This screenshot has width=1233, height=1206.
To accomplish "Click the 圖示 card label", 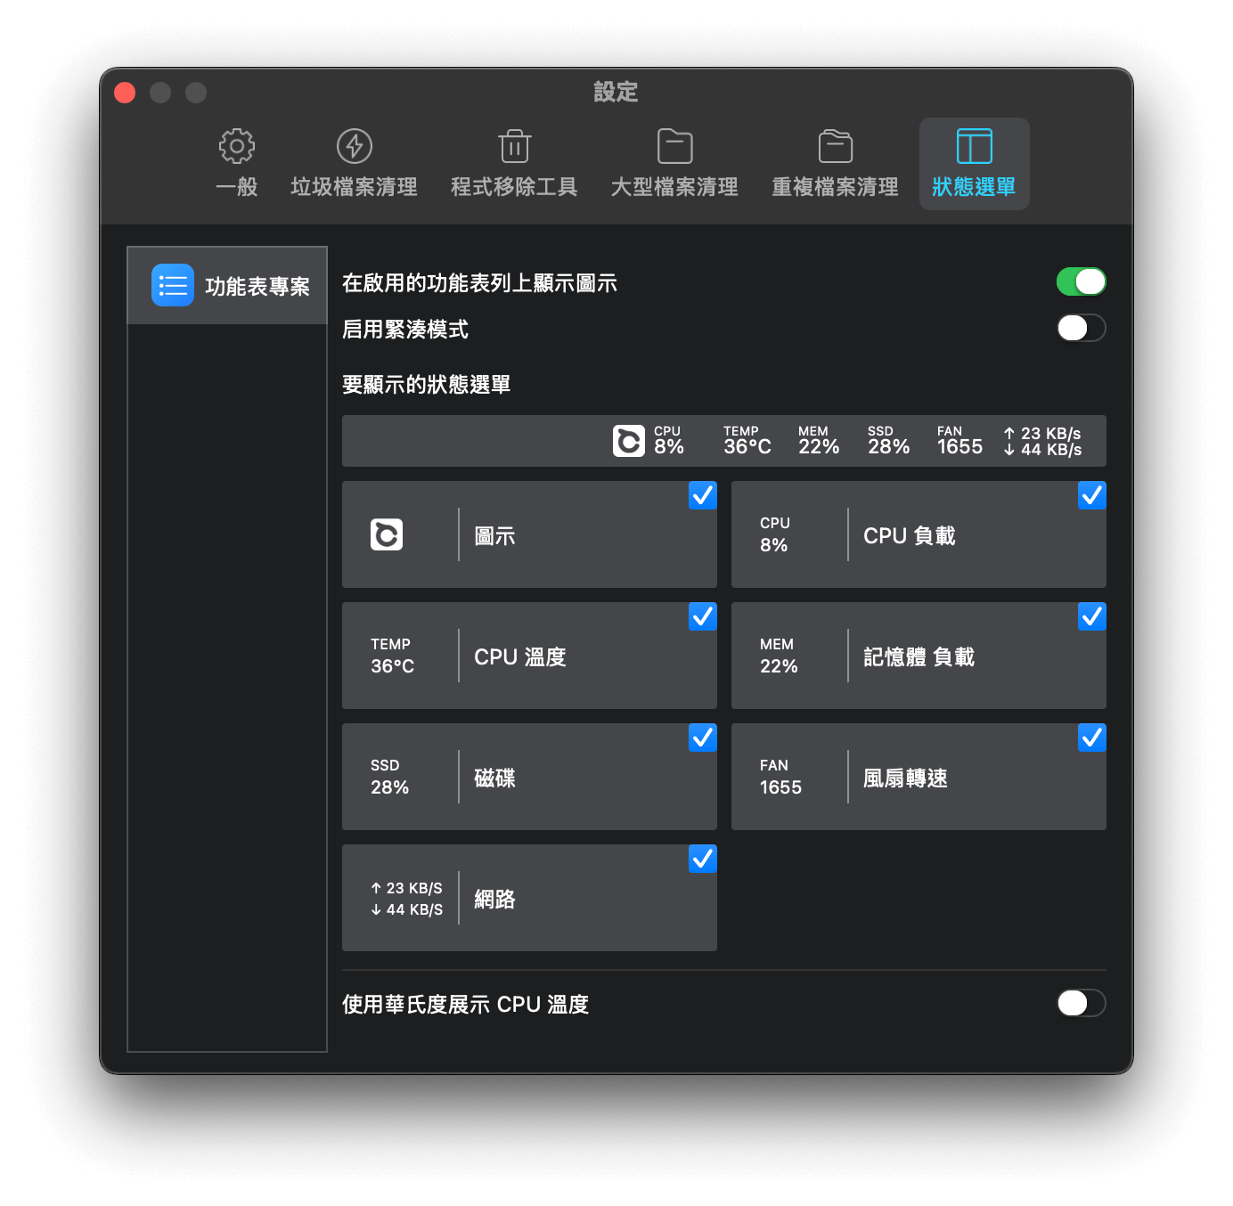I will 494,536.
